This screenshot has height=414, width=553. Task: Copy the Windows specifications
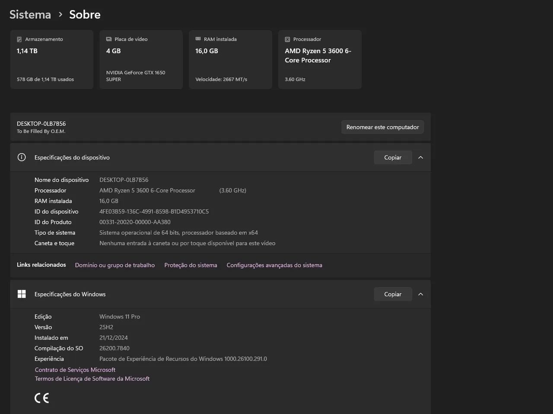[x=392, y=294]
